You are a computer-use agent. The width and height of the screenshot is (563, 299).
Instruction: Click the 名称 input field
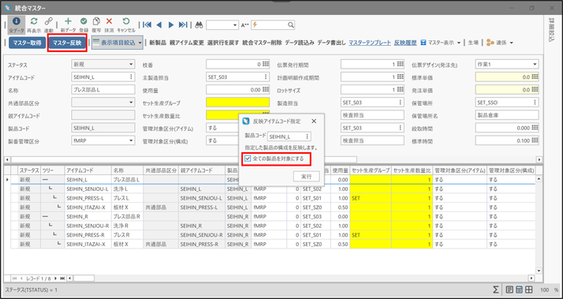point(103,90)
